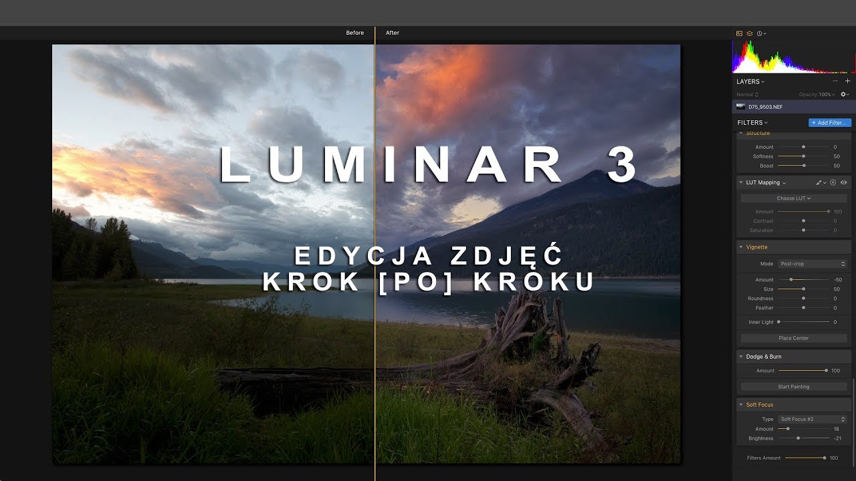856x481 pixels.
Task: Click the Vignette Roundness slider
Action: (x=803, y=299)
